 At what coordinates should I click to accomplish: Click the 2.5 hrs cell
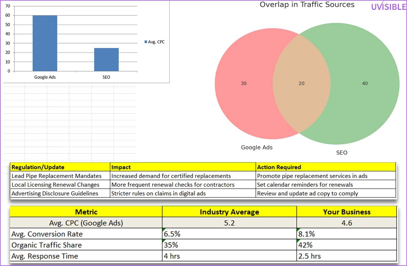[x=347, y=256]
